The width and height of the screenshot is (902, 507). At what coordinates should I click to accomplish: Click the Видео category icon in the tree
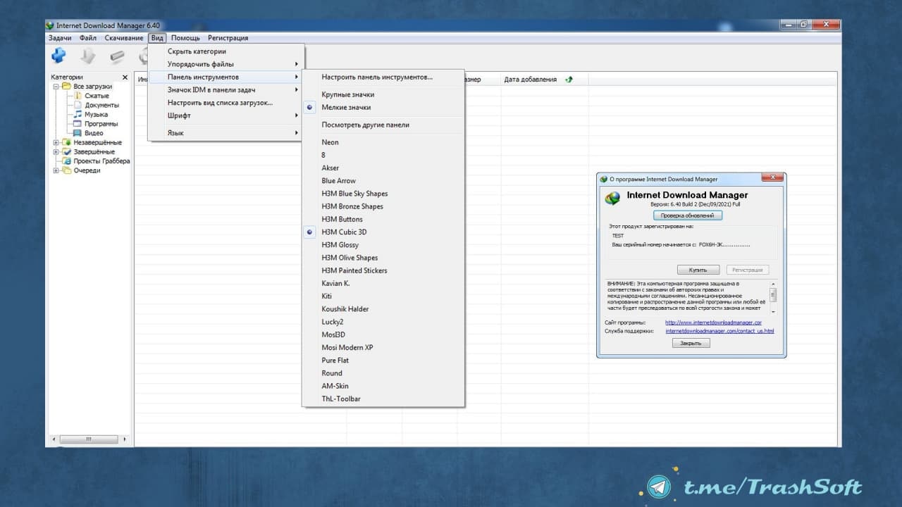78,133
